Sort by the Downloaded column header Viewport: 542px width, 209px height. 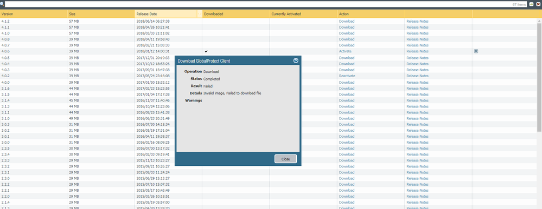point(214,14)
